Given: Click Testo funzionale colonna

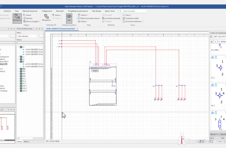Looking at the screenshot, I should (x=89, y=18).
